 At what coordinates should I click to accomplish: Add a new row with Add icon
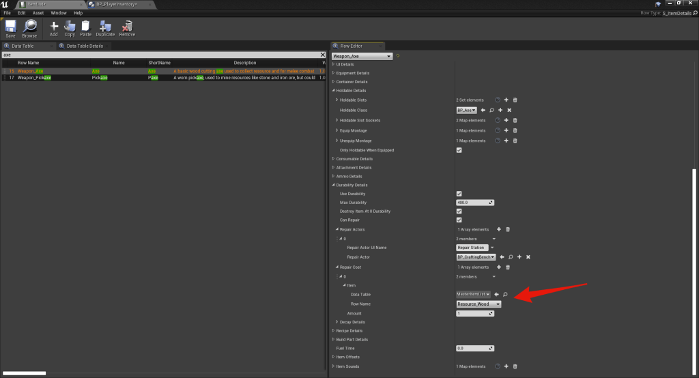[54, 28]
